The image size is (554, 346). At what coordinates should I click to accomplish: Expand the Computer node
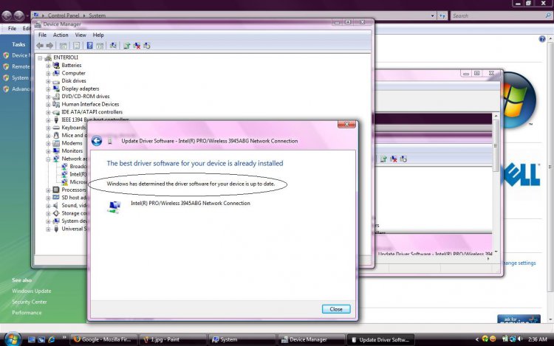tap(48, 73)
